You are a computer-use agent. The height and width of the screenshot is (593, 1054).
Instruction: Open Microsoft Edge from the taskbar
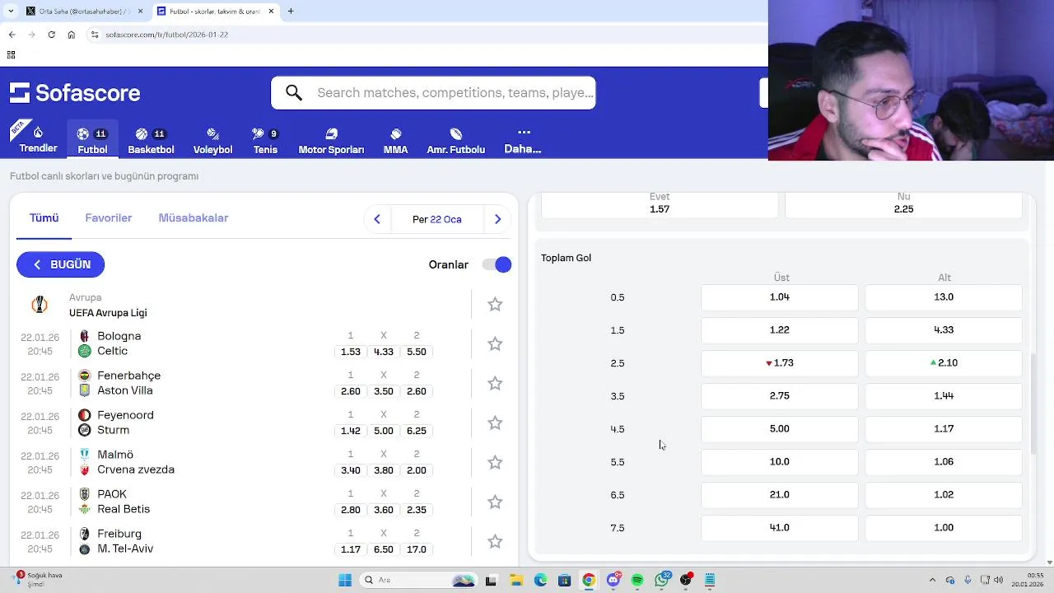540,580
